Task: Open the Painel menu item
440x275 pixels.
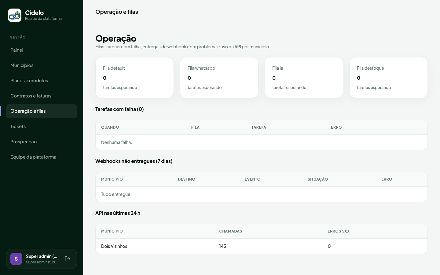Action: pos(42,50)
